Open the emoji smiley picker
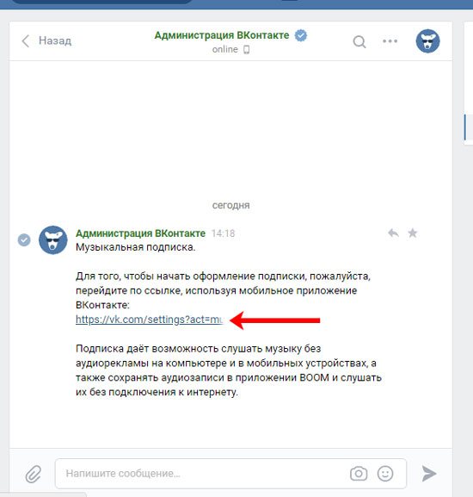The width and height of the screenshot is (473, 497). click(385, 474)
